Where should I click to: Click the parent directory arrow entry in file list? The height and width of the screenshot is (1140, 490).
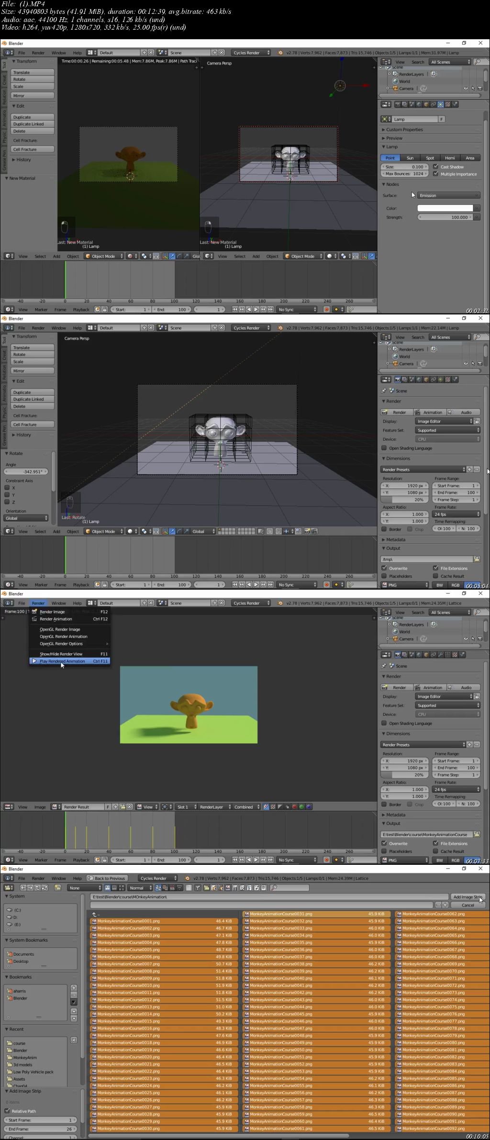95,914
